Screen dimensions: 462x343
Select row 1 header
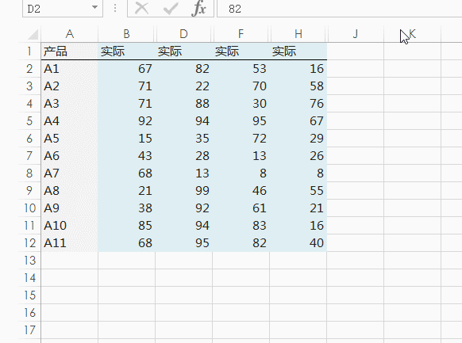(29, 51)
